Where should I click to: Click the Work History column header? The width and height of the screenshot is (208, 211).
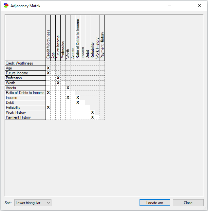point(97,38)
